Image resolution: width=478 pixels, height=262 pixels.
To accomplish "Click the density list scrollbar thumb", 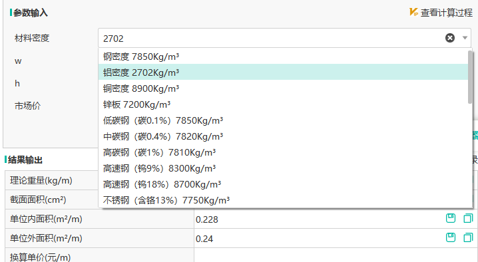I will 470,76.
